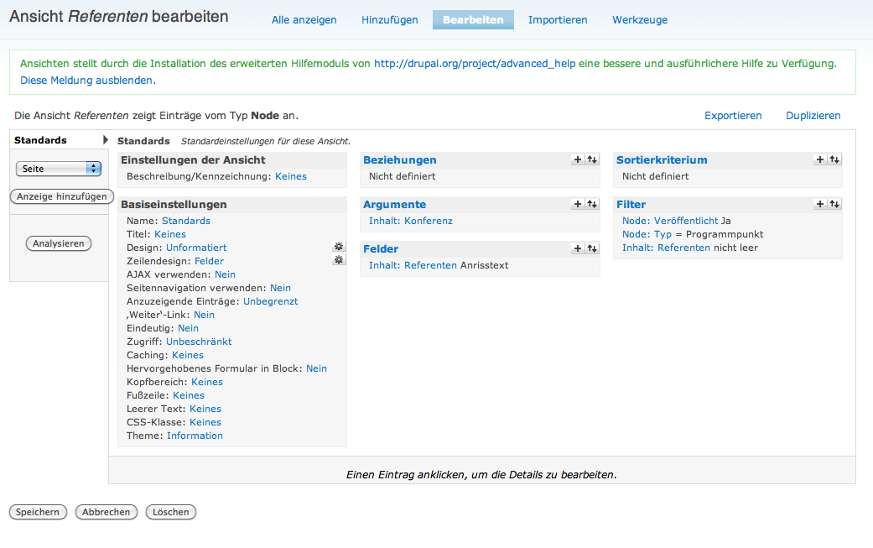The image size is (873, 548).
Task: Click the Analysieren button
Action: coord(59,243)
